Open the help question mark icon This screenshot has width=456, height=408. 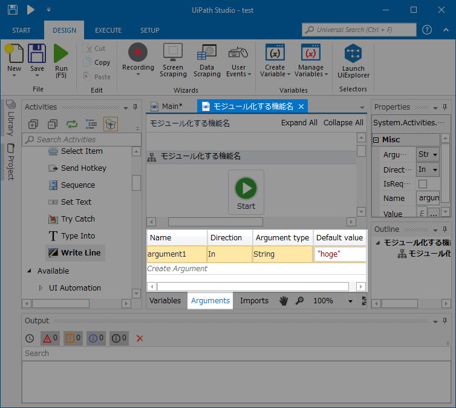click(426, 30)
